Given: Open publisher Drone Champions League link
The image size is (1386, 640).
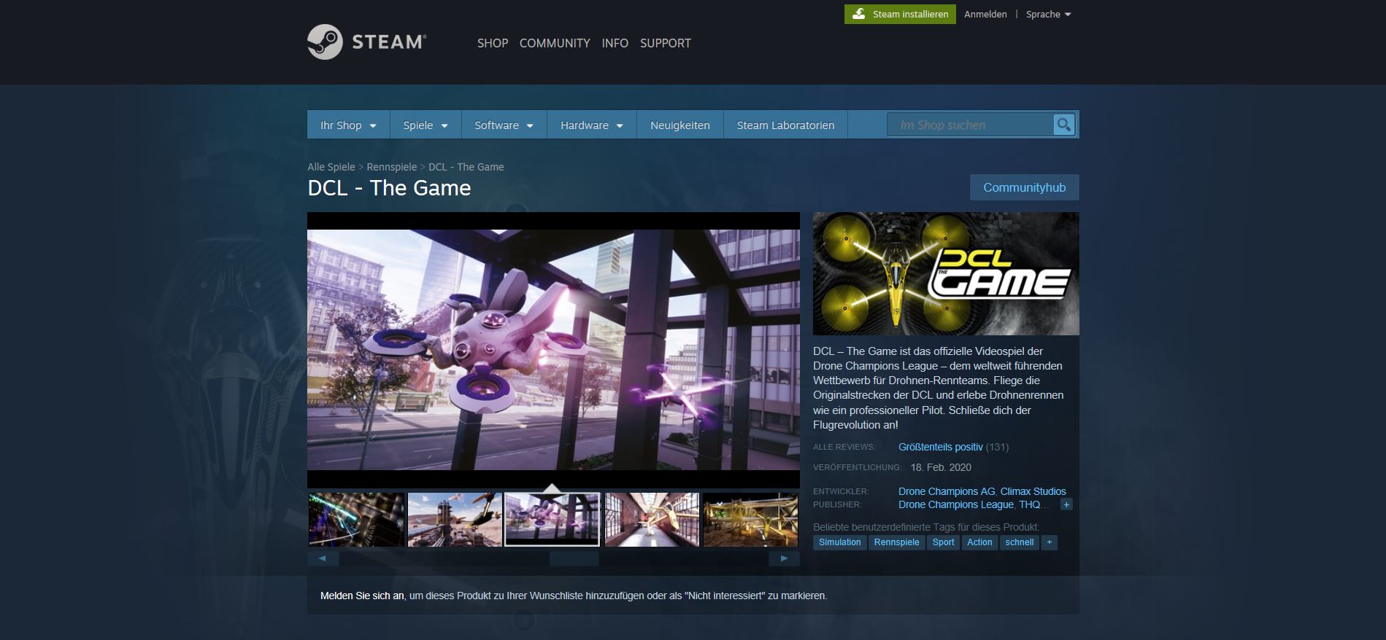Looking at the screenshot, I should coord(956,504).
